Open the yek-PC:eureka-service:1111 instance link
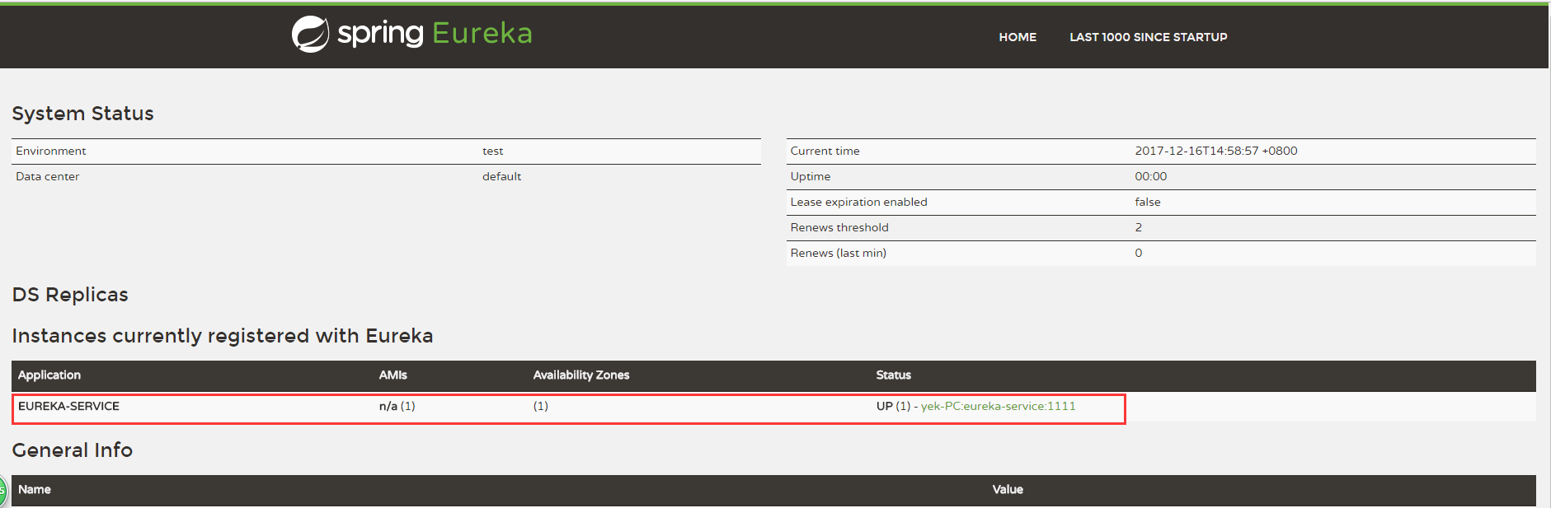 tap(998, 406)
